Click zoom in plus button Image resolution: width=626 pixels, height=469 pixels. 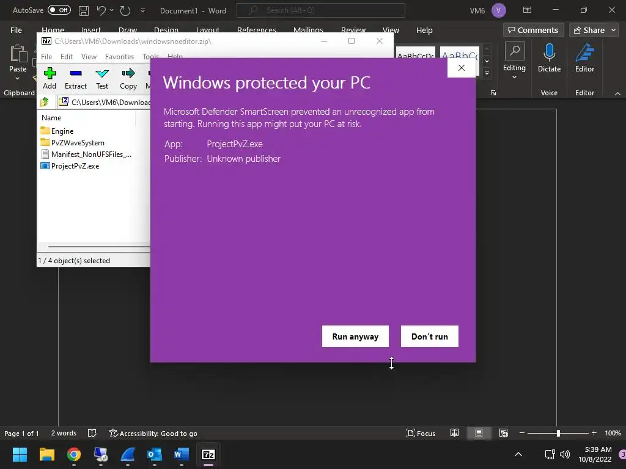[594, 433]
